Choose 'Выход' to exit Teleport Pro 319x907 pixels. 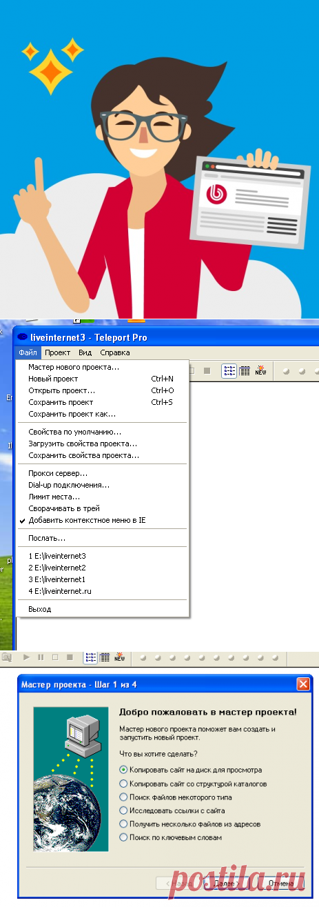pos(101,609)
